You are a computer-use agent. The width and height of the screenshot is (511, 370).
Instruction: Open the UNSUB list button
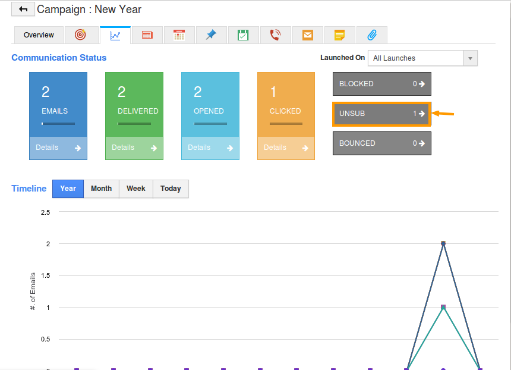(x=381, y=114)
